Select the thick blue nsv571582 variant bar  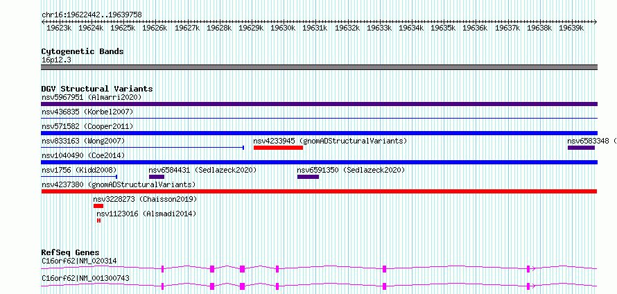[319, 133]
